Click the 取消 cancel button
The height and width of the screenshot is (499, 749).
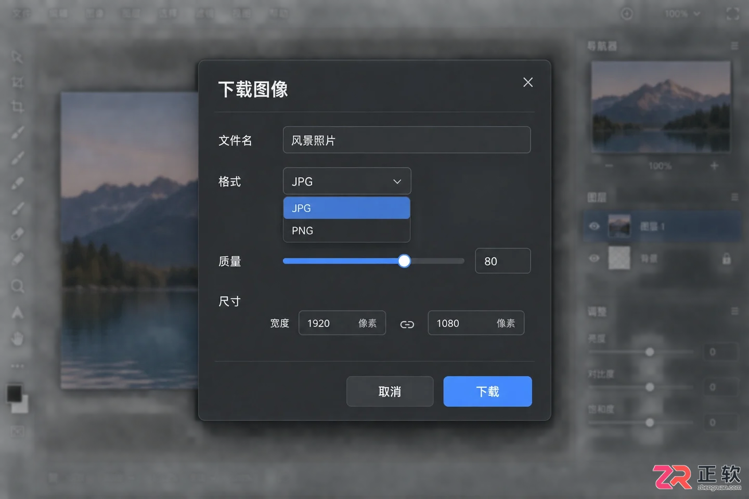coord(390,391)
